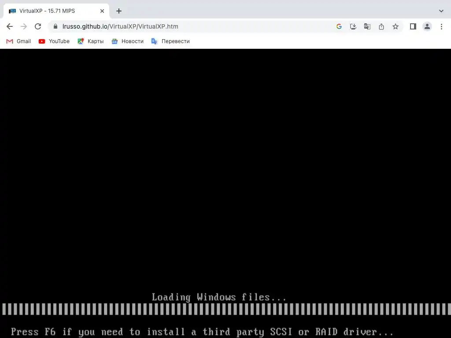Open a new browser tab

pos(119,11)
